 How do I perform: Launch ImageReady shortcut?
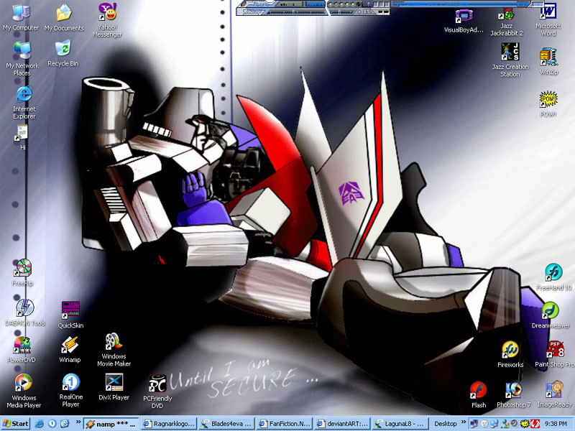(554, 394)
